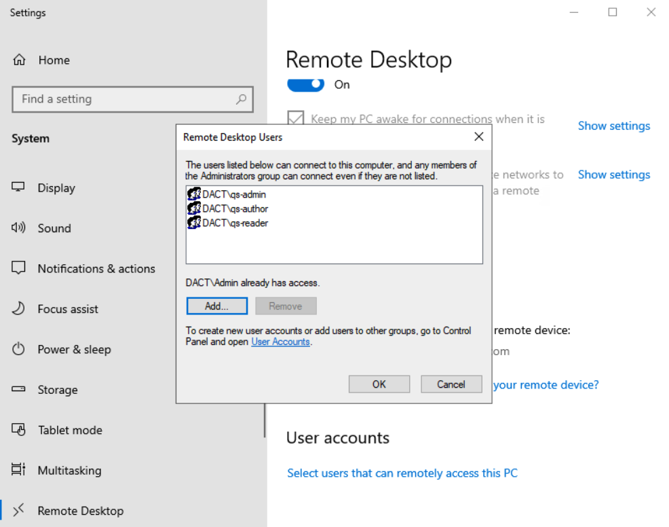Select the user icon beside DACT\qs-admin
Viewport: 669px width, 527px height.
point(194,194)
